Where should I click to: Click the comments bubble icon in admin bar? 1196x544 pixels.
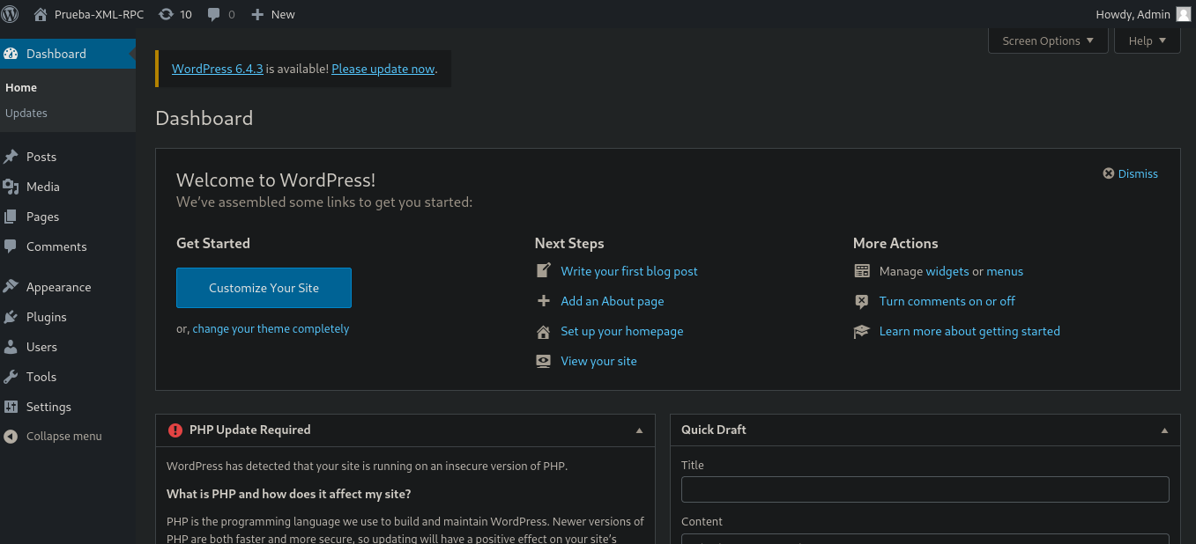click(x=214, y=14)
